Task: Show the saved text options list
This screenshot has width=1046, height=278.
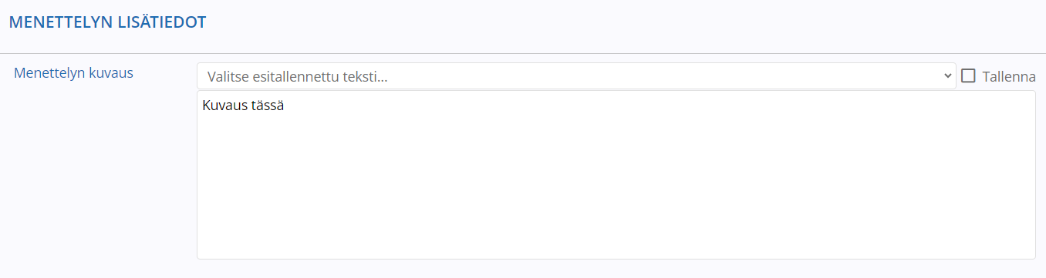Action: pyautogui.click(x=576, y=76)
